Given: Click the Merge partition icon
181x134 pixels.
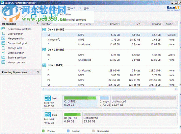Looking at the screenshot, I should click(3, 38).
